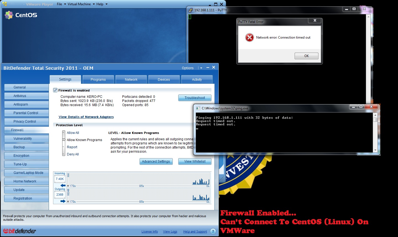The image size is (398, 237).
Task: Click the VMware Player logo icon
Action: pyautogui.click(x=5, y=4)
